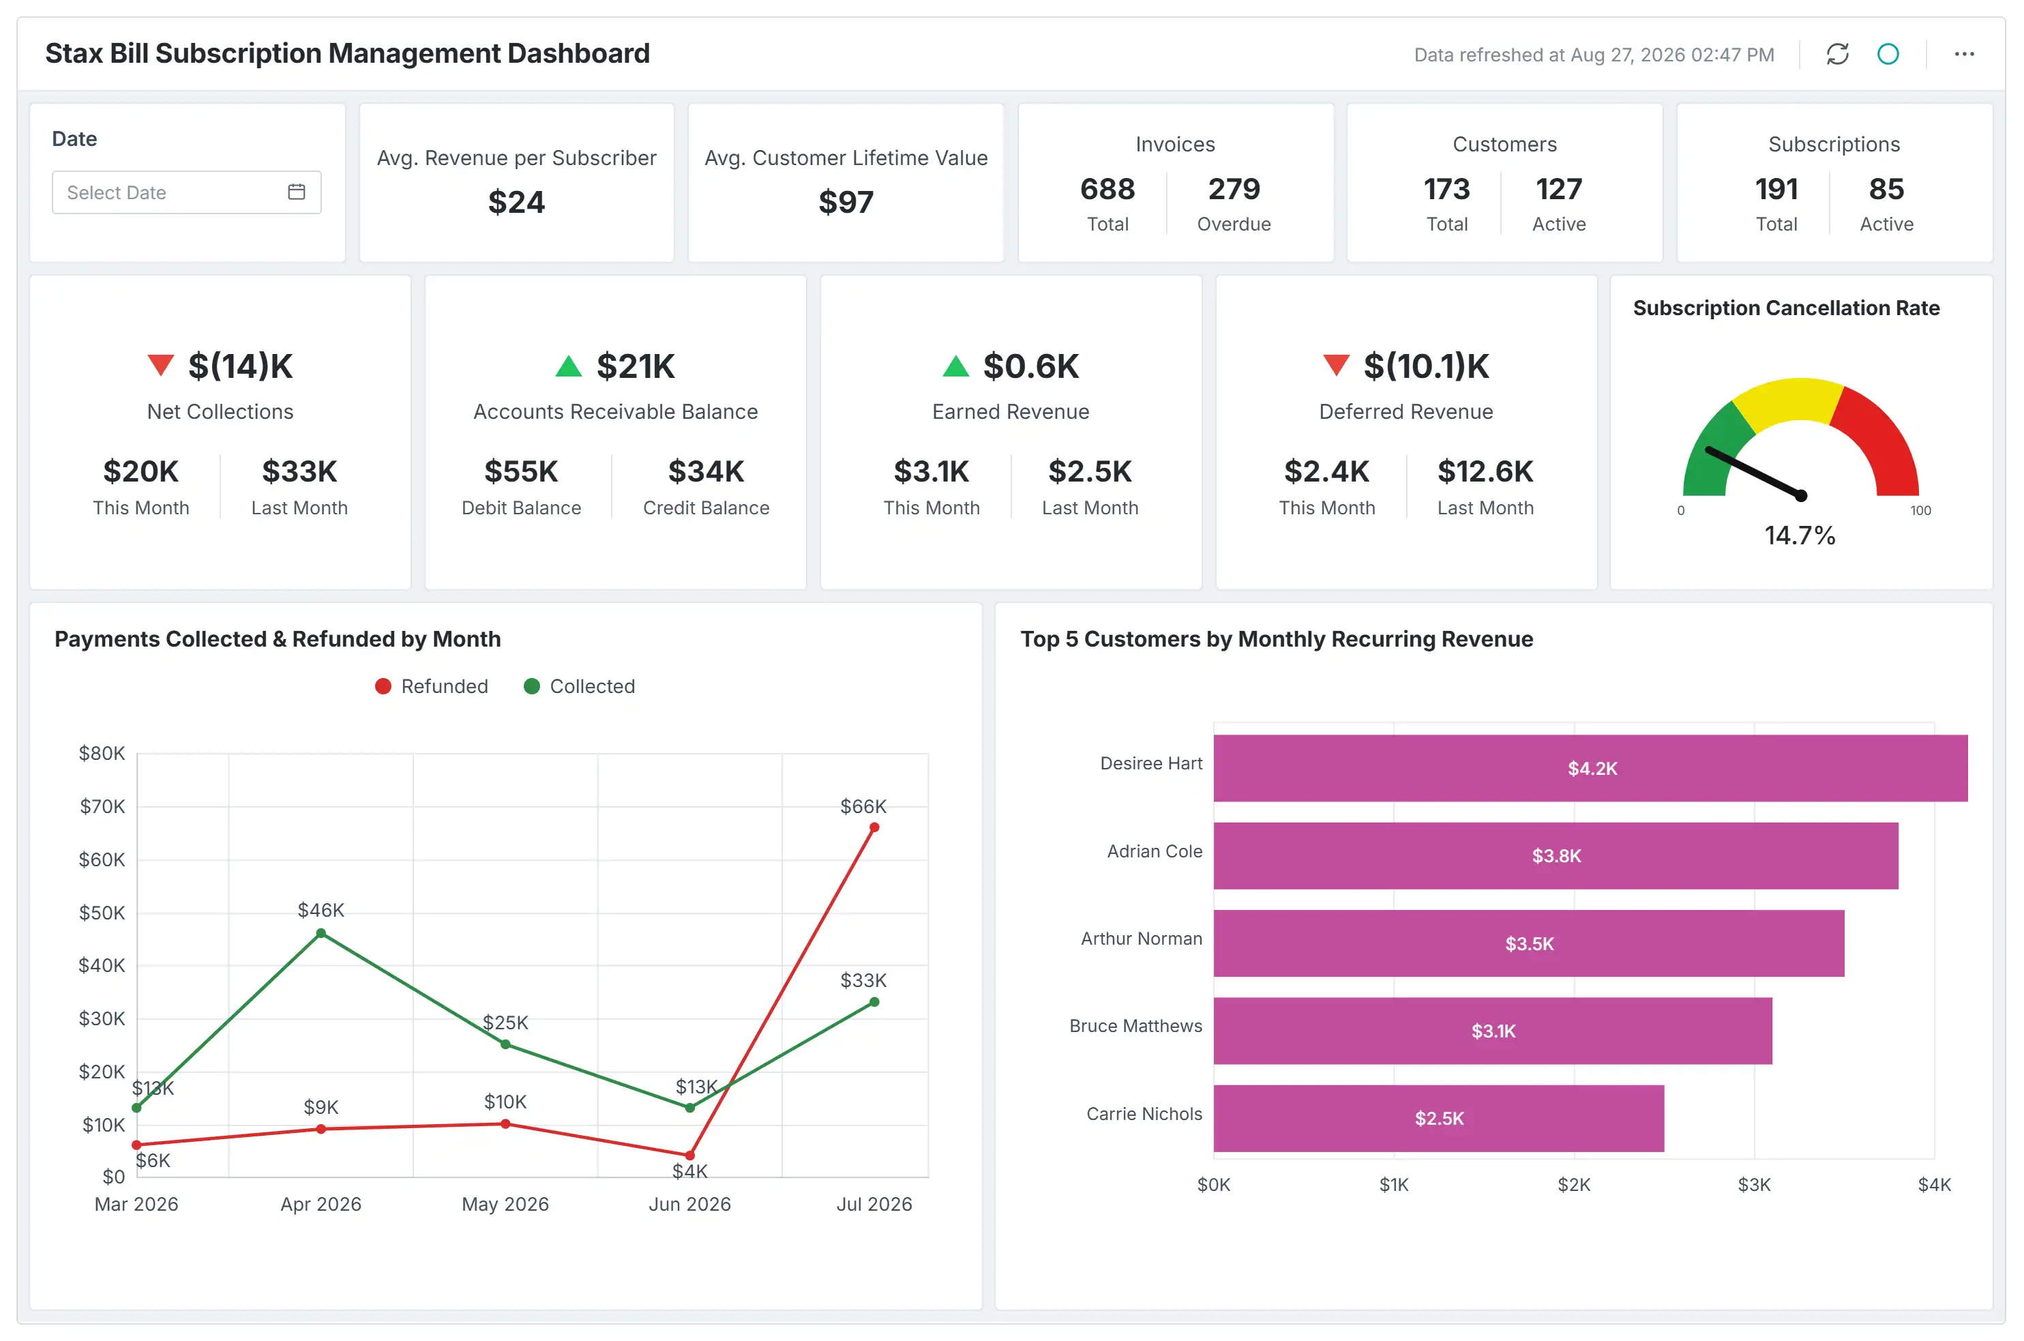Viewport: 2024px width, 1341px height.
Task: Click the $9K refunded data point
Action: tap(321, 1129)
